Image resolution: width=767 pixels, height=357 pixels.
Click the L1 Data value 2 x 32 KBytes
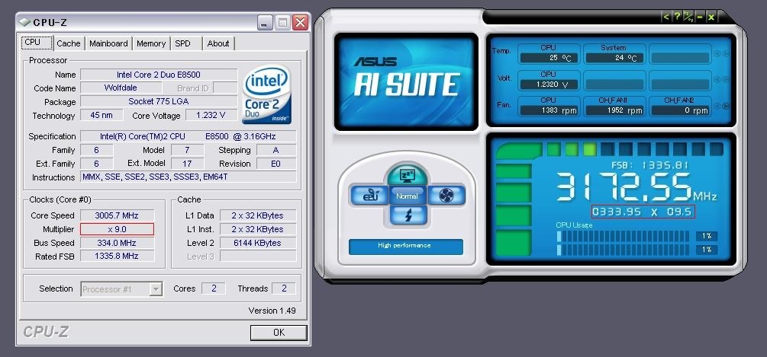click(x=258, y=215)
